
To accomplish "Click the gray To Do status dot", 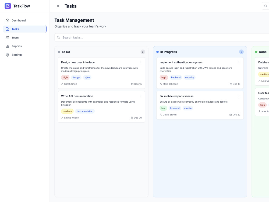I will tap(59, 52).
